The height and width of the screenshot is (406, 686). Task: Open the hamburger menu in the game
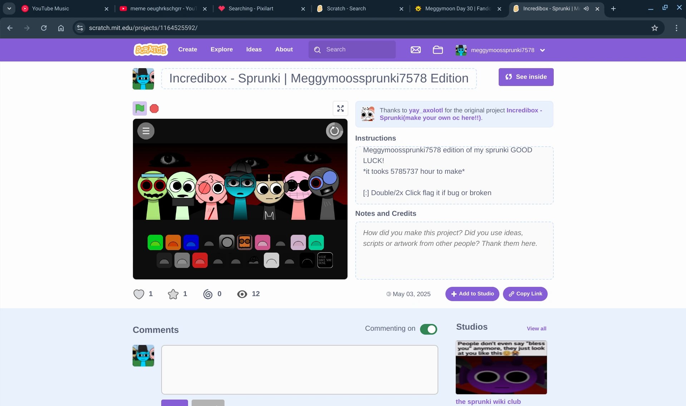(x=146, y=131)
